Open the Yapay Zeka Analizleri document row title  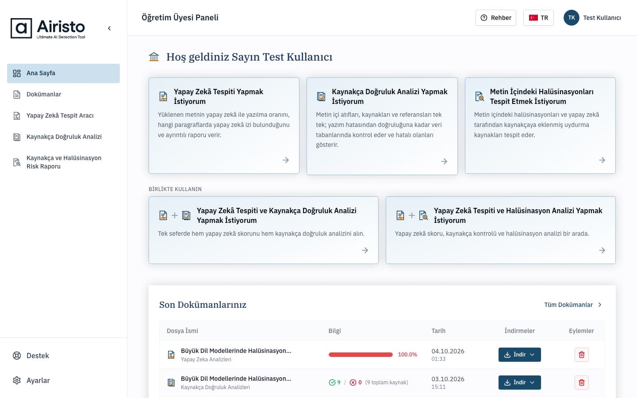pyautogui.click(x=236, y=351)
